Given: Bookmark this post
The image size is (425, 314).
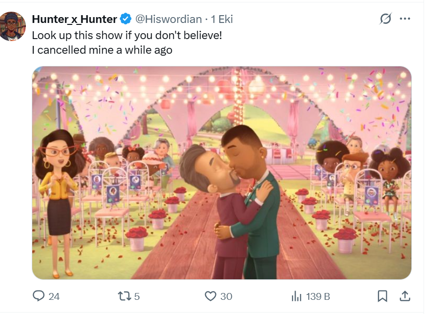Looking at the screenshot, I should tap(383, 296).
